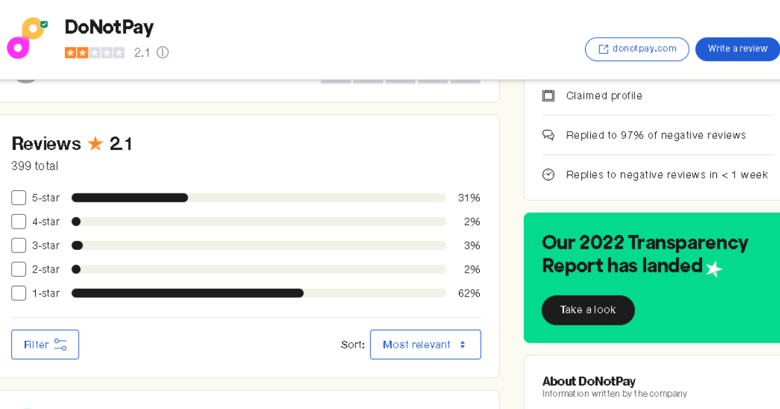This screenshot has height=409, width=780.
Task: Click the rating info icon beside 2.1
Action: tap(162, 53)
